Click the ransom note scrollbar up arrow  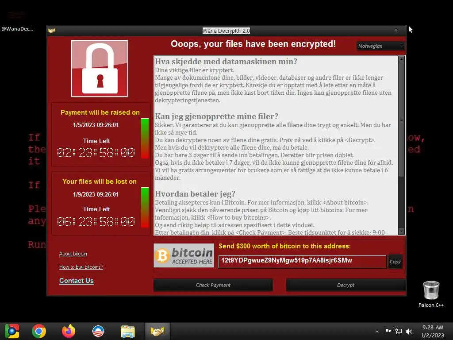(401, 59)
